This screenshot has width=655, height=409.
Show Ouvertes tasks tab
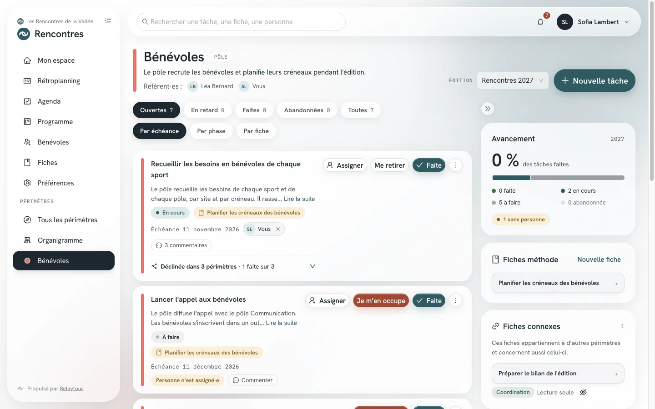[156, 110]
